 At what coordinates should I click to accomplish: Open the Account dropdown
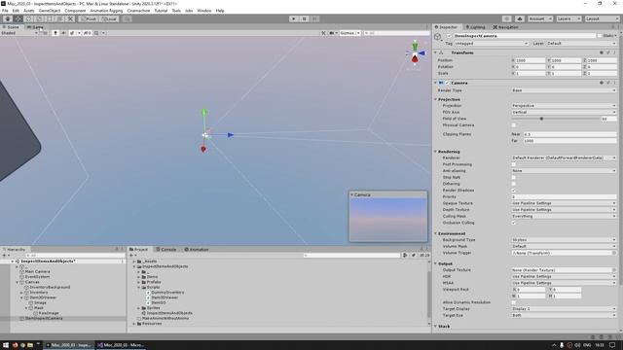540,18
